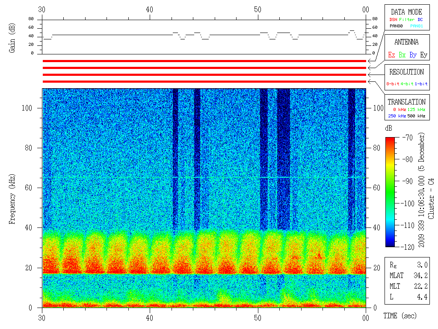Screen dimensions: 438x329
Task: Click the blue By antenna label
Action: coord(413,55)
